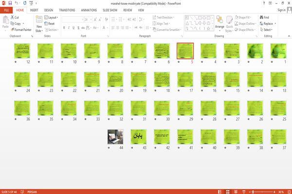Screen dimensions: 292x194
Task: Expand the Layout dropdown
Action: click(51, 18)
